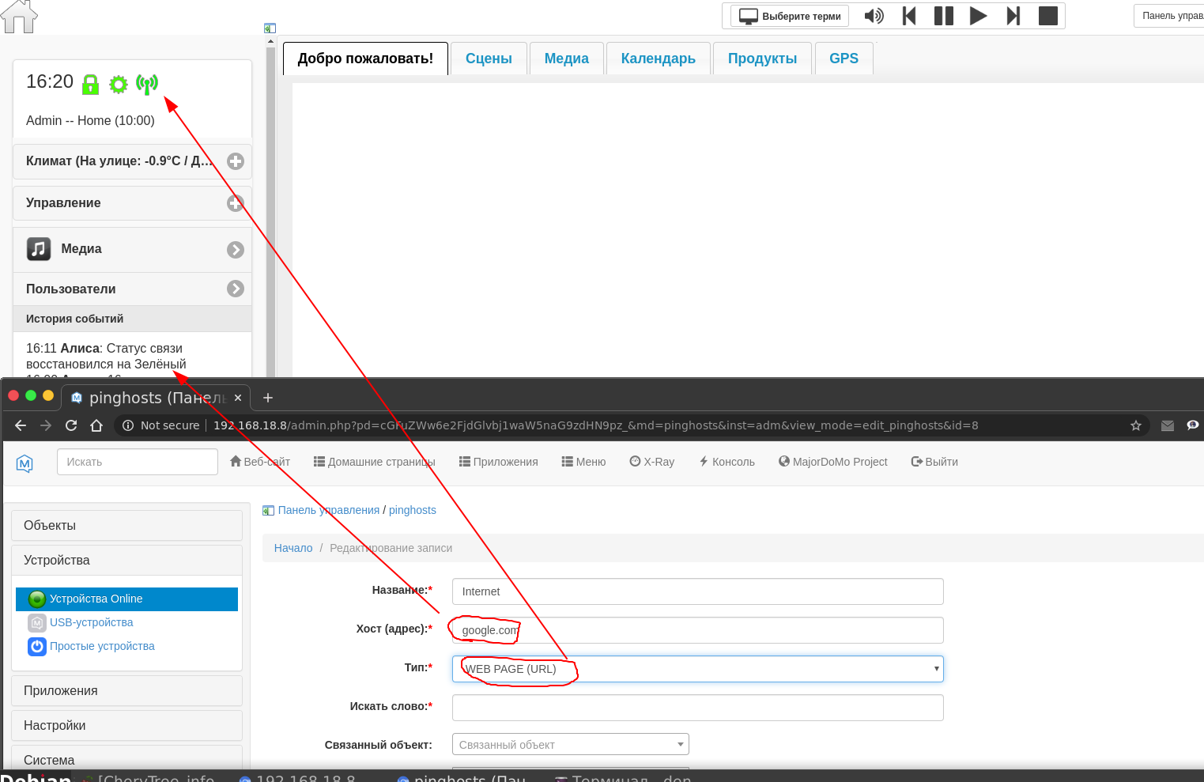Follow the Начало breadcrumb link
The width and height of the screenshot is (1204, 782).
click(293, 548)
